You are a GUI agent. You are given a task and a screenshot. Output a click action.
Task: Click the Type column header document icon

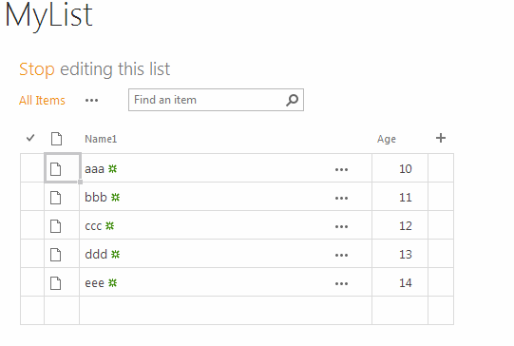click(56, 139)
